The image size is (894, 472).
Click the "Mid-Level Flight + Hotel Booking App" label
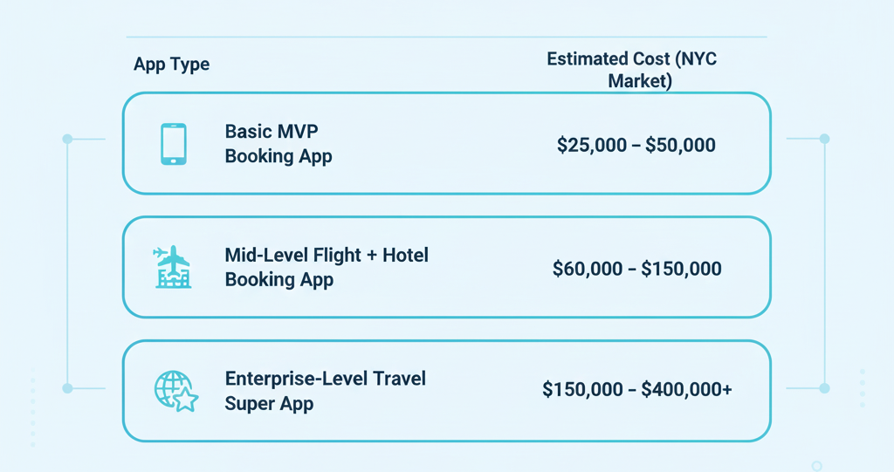[x=327, y=268]
